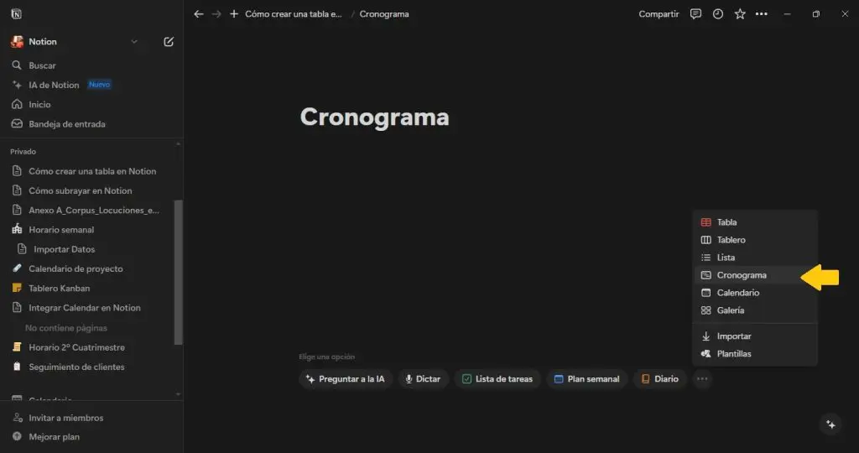The width and height of the screenshot is (859, 453).
Task: Click the sidebar scroll-up arrow
Action: 178,144
